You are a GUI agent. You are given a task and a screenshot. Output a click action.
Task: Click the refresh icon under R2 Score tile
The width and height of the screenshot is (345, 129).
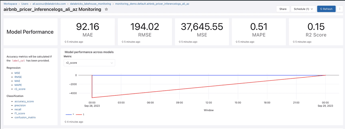point(294,42)
